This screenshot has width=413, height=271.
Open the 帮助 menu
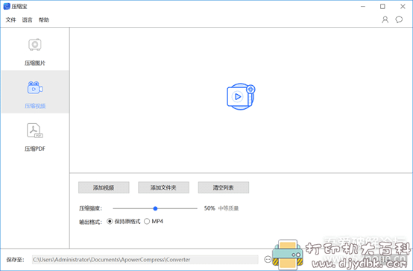[44, 20]
